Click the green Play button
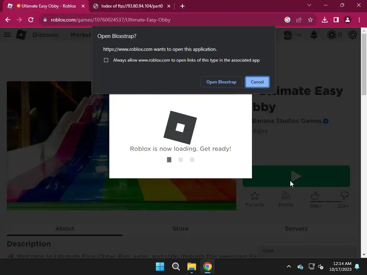 click(x=296, y=176)
